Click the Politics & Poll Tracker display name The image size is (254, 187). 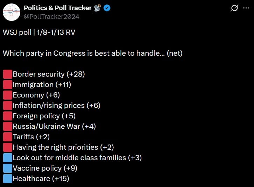coord(58,8)
